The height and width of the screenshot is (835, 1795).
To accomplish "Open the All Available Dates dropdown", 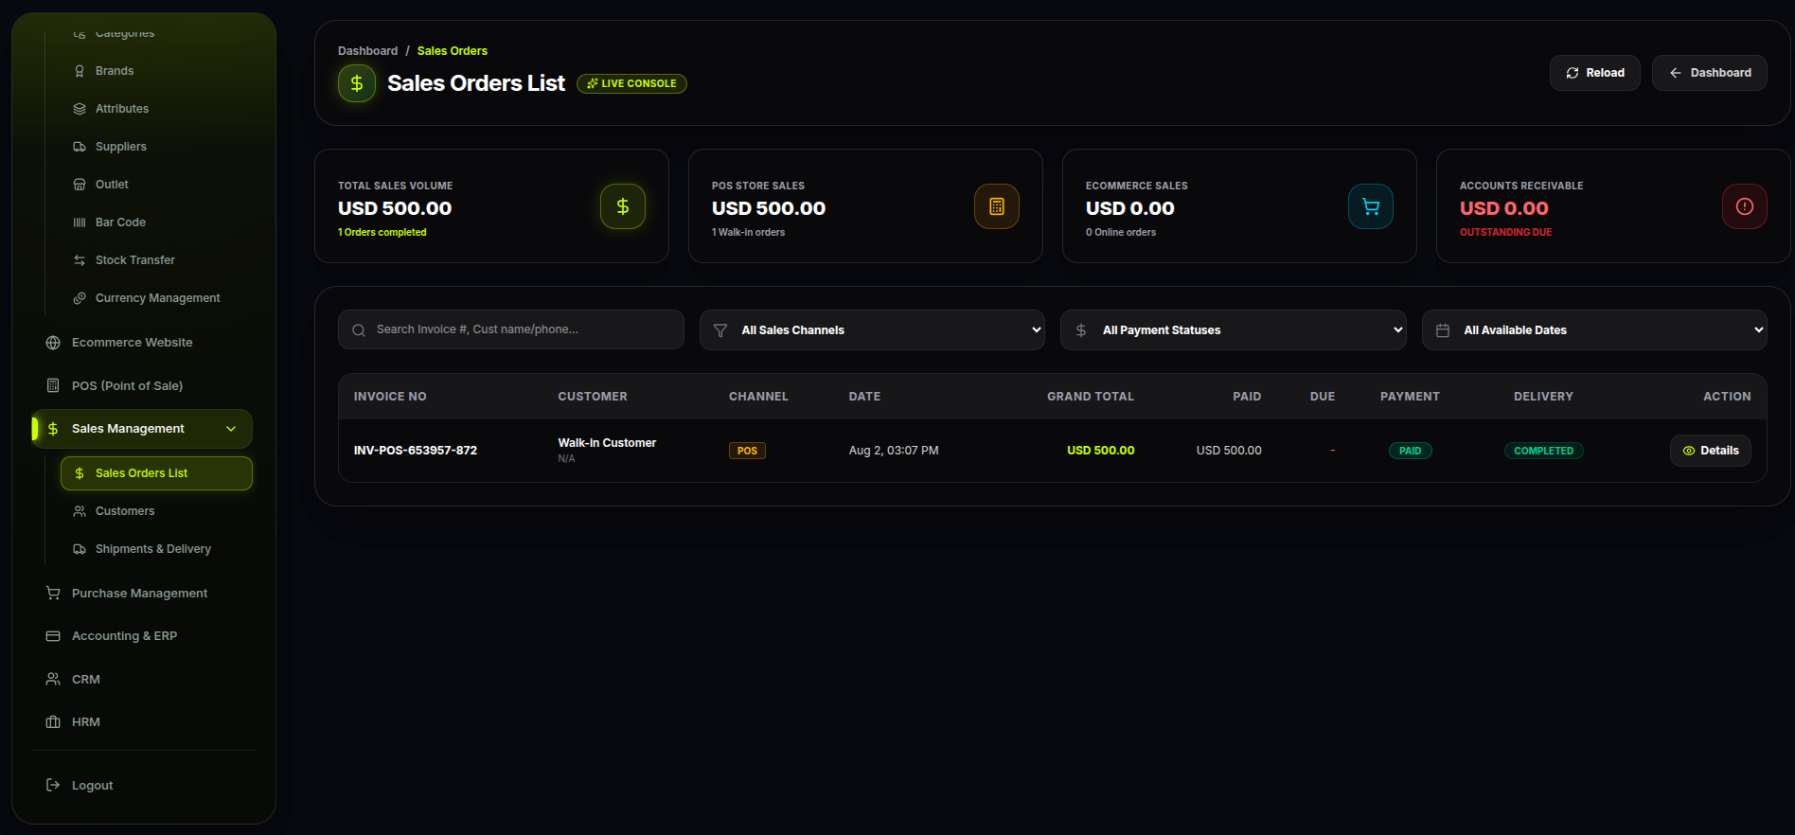I will [x=1594, y=330].
